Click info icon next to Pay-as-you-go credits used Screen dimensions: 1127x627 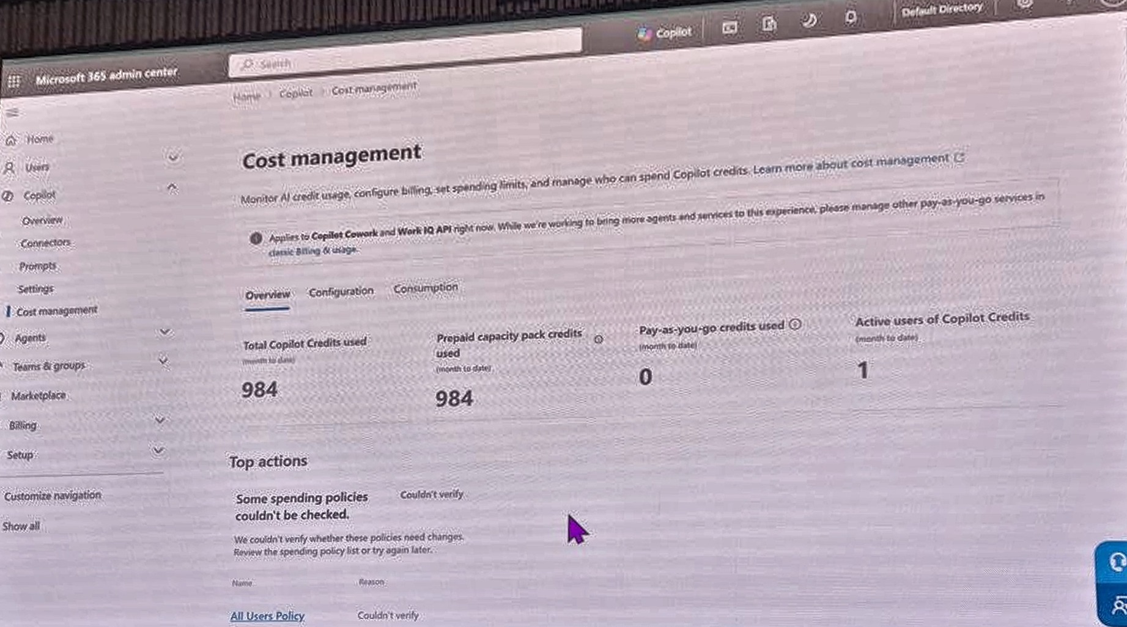(x=795, y=324)
